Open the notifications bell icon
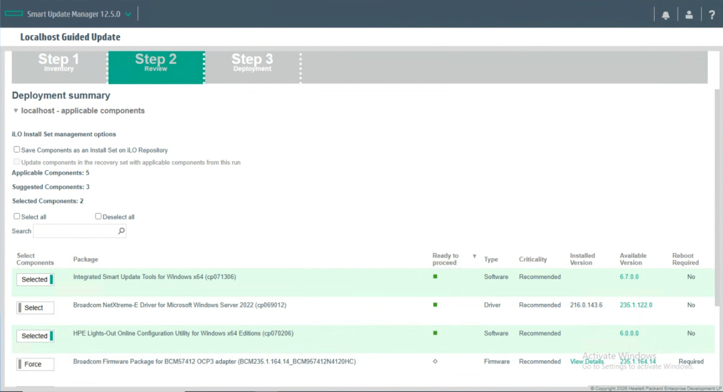 click(x=665, y=15)
